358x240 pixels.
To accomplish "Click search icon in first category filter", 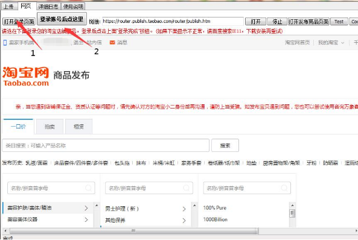I will [88, 188].
